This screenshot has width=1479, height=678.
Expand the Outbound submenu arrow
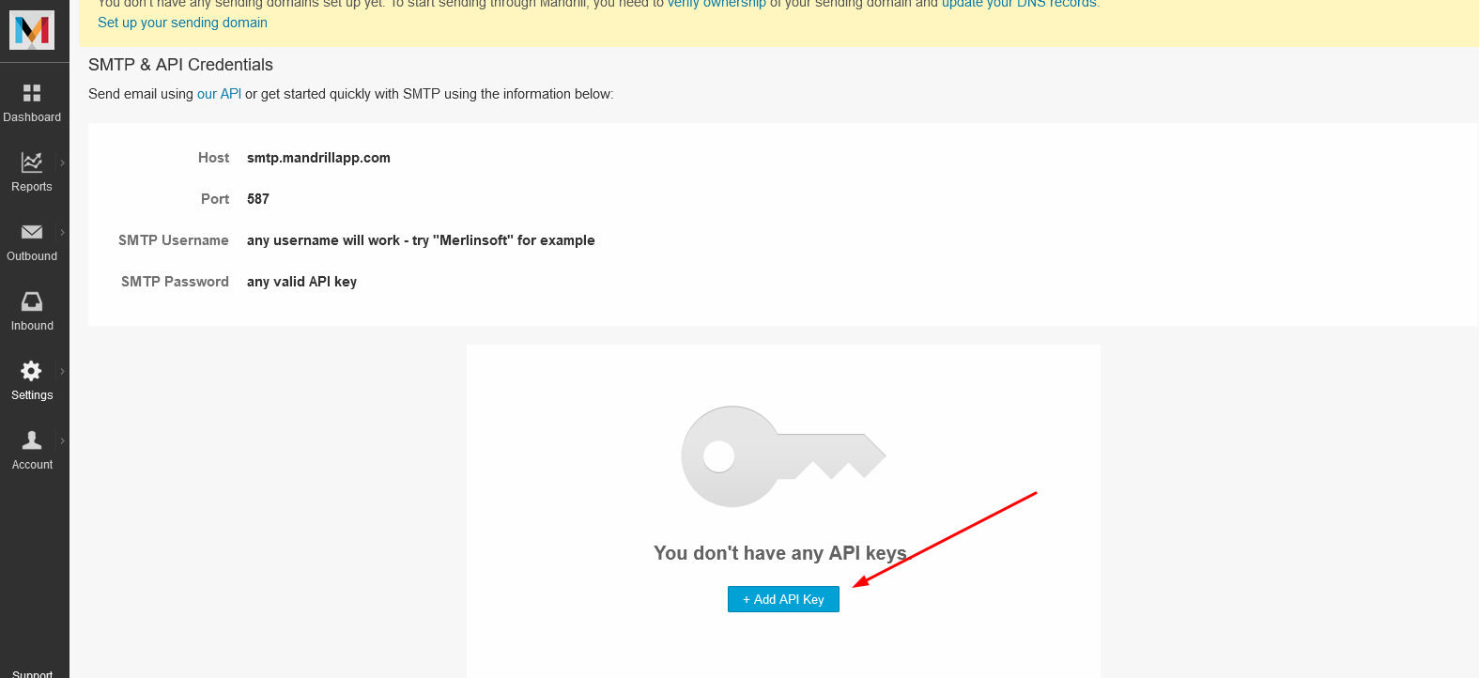click(x=63, y=232)
